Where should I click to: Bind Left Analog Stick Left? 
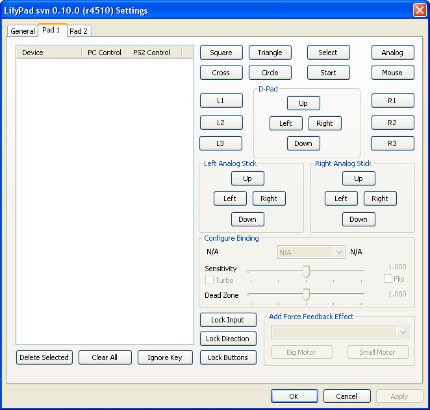pos(230,199)
